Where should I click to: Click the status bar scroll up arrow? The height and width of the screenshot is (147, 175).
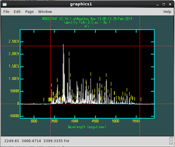point(171,139)
